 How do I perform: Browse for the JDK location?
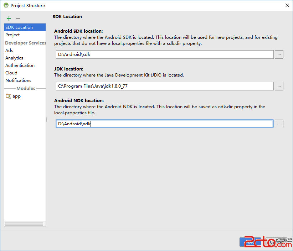(279, 86)
